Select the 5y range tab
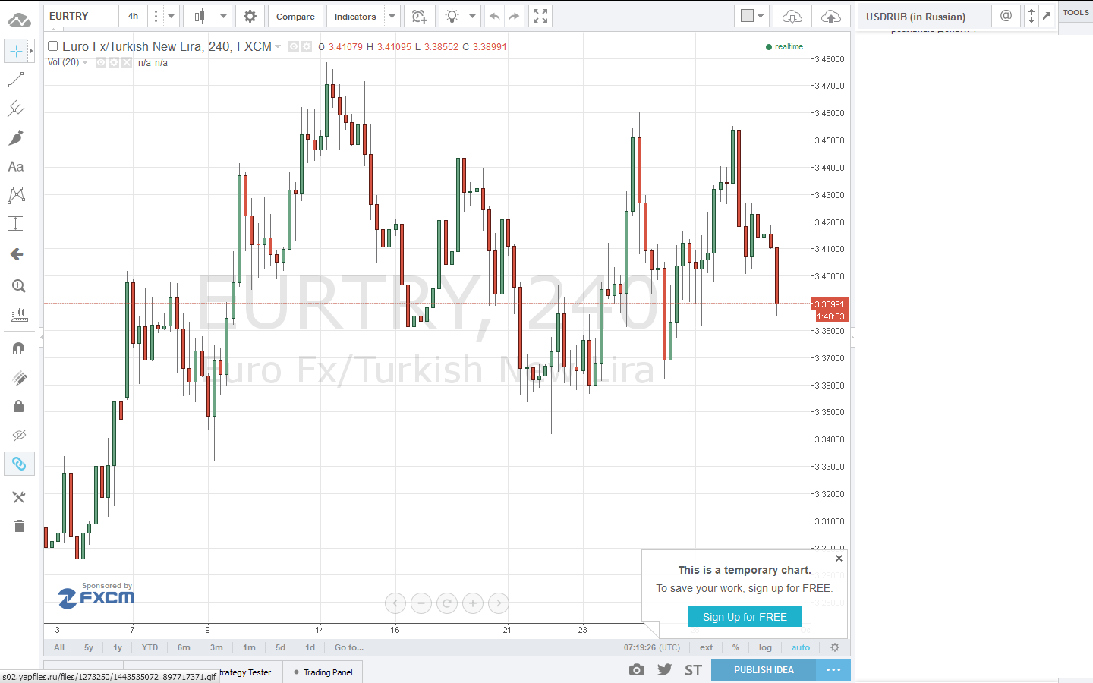The width and height of the screenshot is (1093, 683). (x=89, y=647)
